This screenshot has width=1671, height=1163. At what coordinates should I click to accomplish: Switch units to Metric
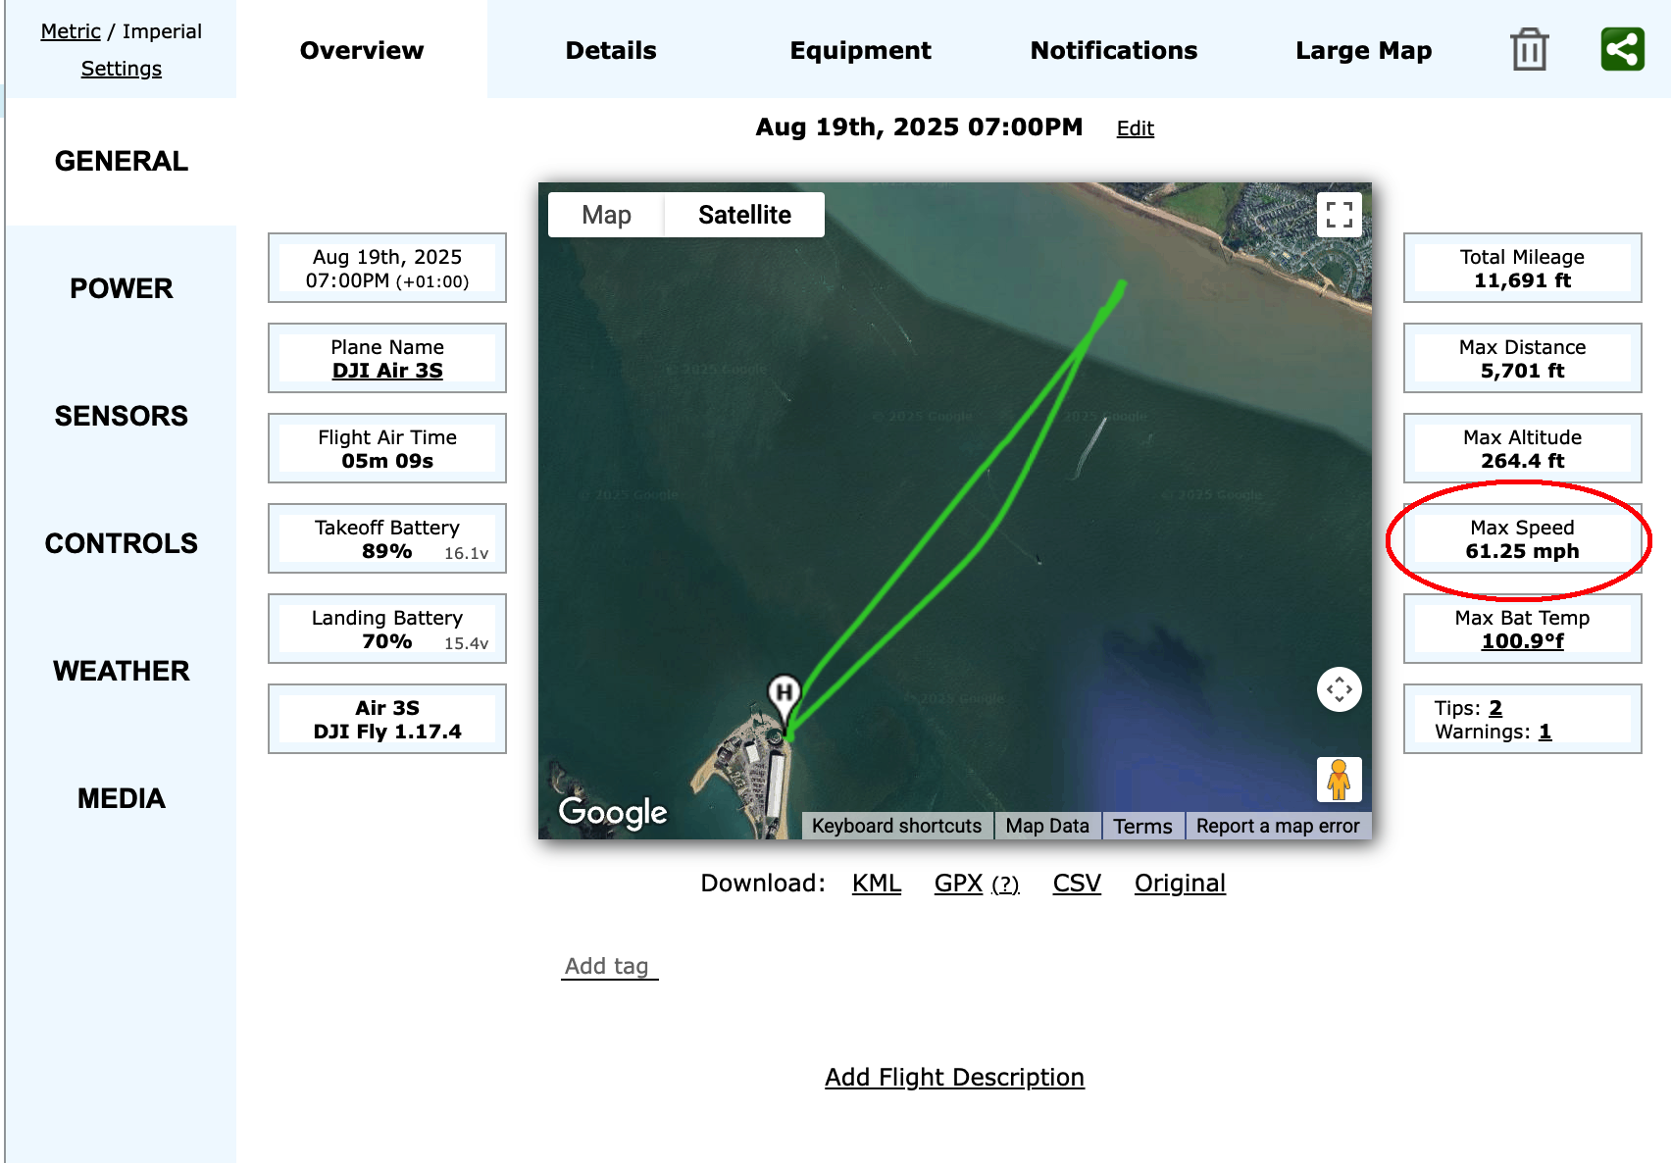click(71, 31)
